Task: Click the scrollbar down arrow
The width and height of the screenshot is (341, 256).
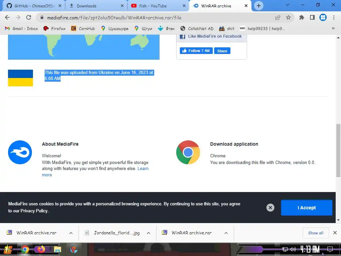Action: pyautogui.click(x=338, y=220)
